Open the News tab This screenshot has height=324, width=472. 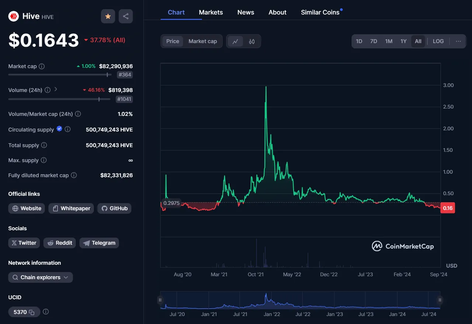coord(246,12)
